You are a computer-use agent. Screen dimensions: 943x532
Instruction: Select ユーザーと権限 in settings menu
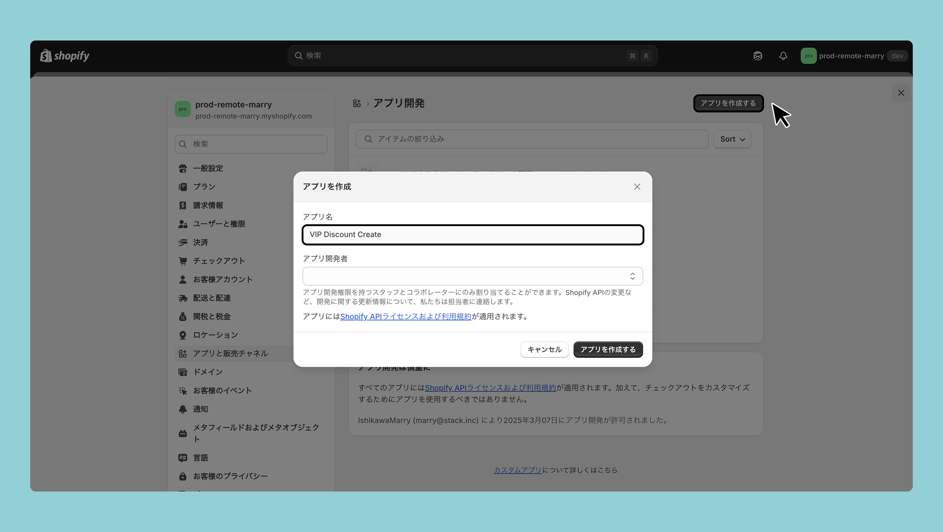point(219,224)
